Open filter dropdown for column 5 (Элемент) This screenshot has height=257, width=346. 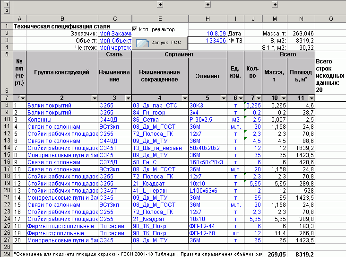(x=224, y=98)
